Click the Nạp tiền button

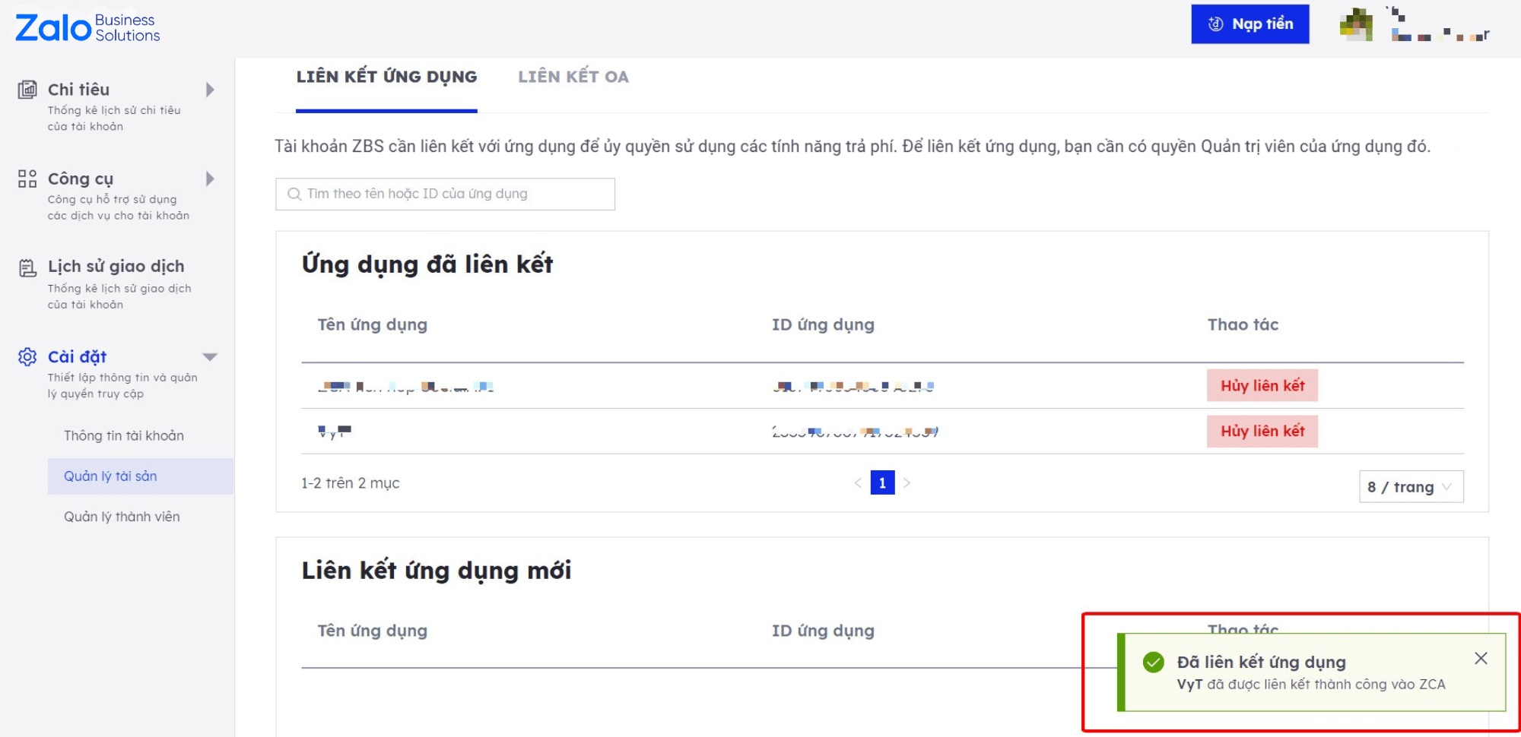[1250, 24]
